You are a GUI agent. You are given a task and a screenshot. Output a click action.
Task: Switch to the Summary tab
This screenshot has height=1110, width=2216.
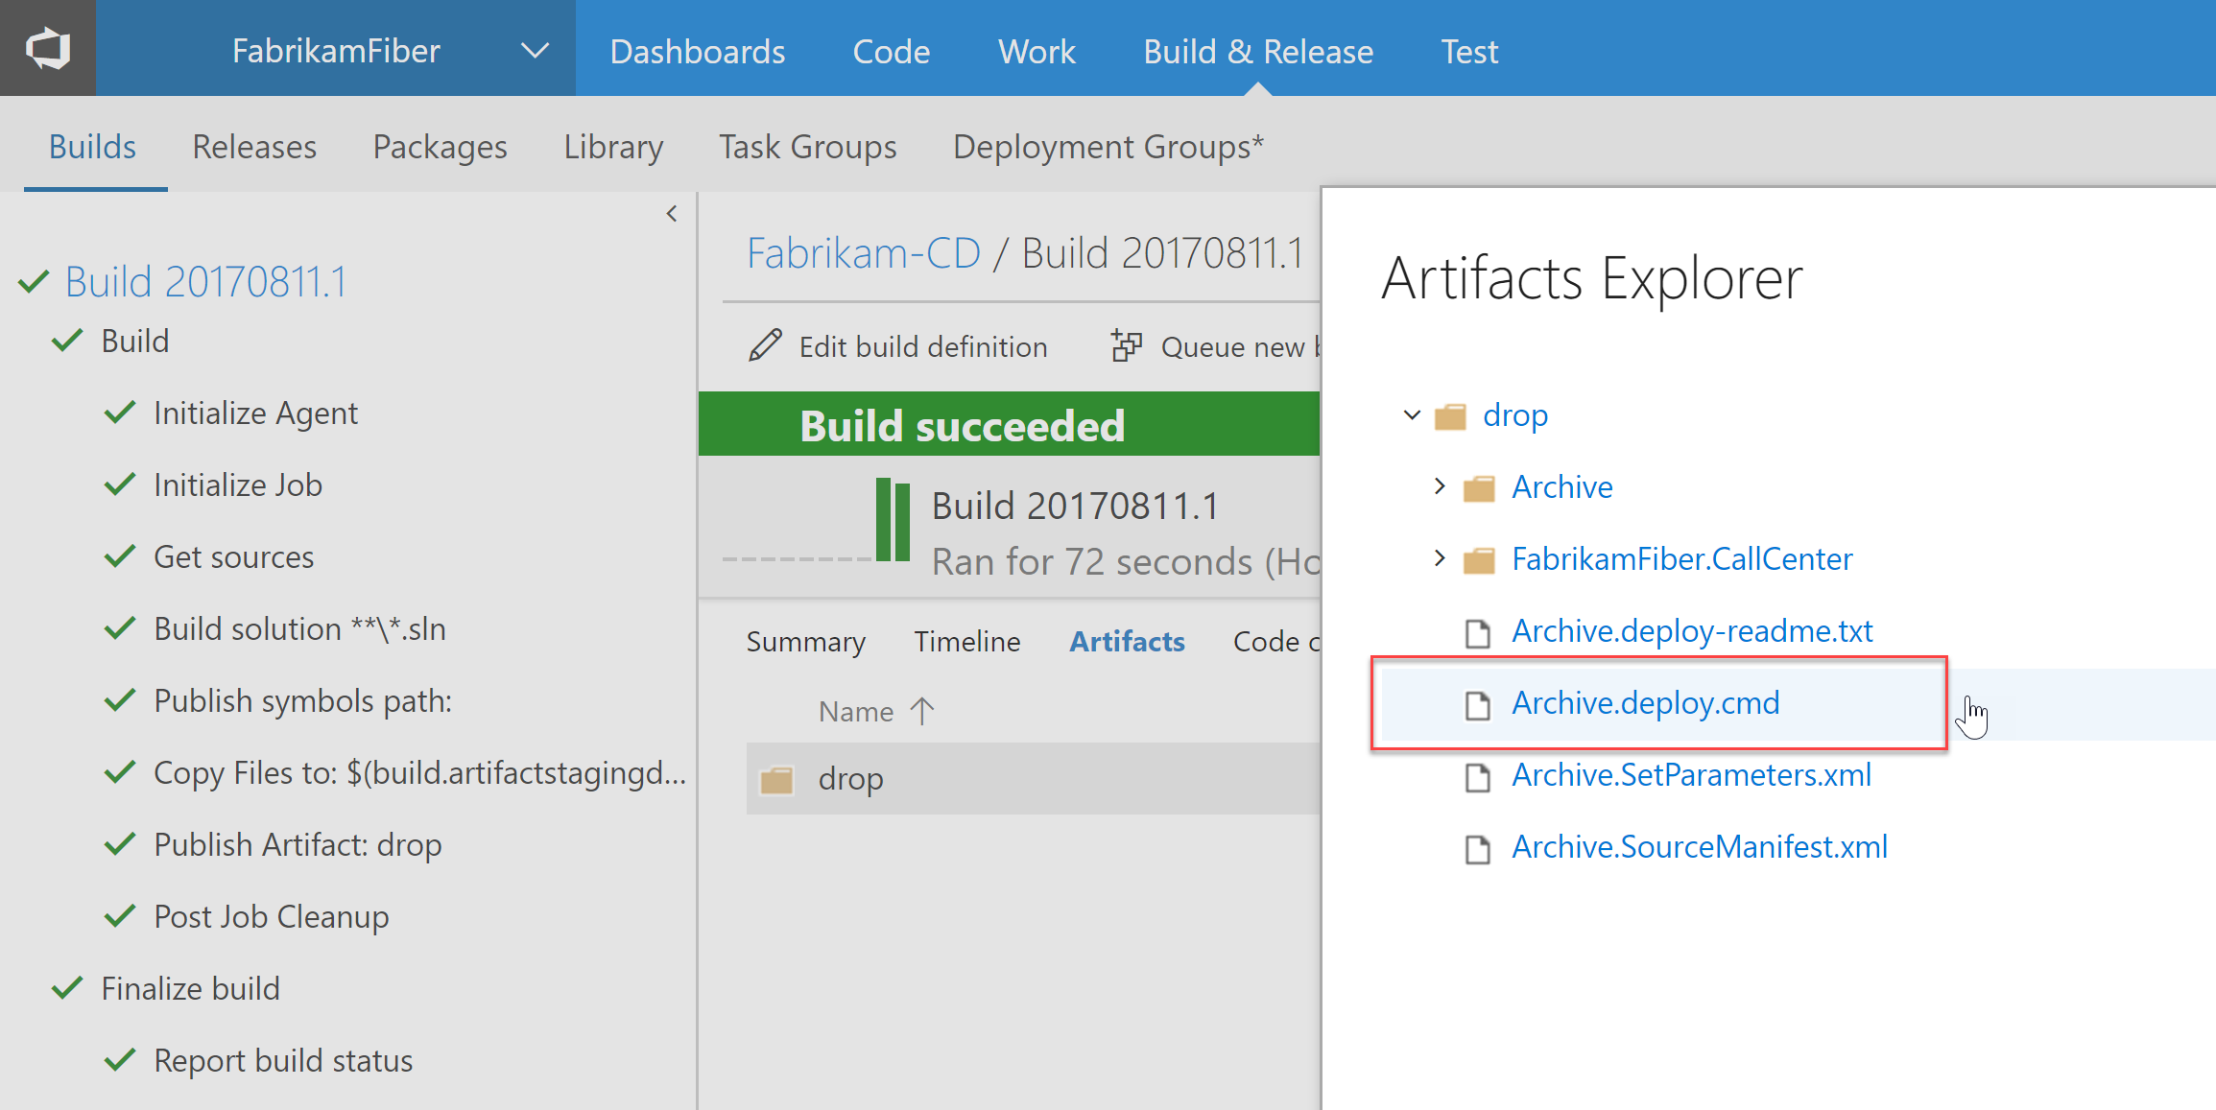[x=806, y=642]
